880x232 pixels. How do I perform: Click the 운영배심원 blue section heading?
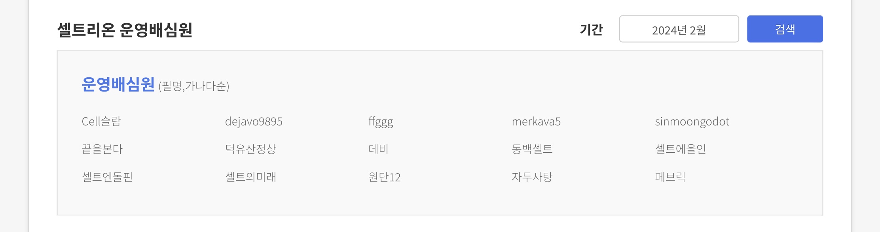point(118,84)
